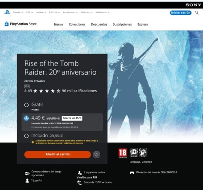The image size is (203, 190).
Task: Click the bad language descriptor icon
Action: 134,153
